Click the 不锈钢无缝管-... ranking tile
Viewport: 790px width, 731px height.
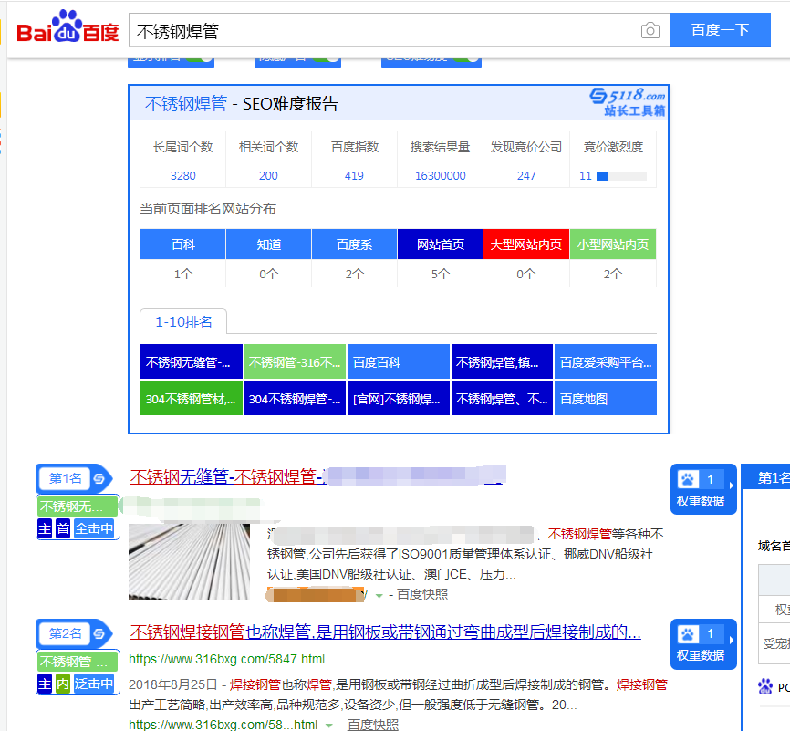click(192, 361)
